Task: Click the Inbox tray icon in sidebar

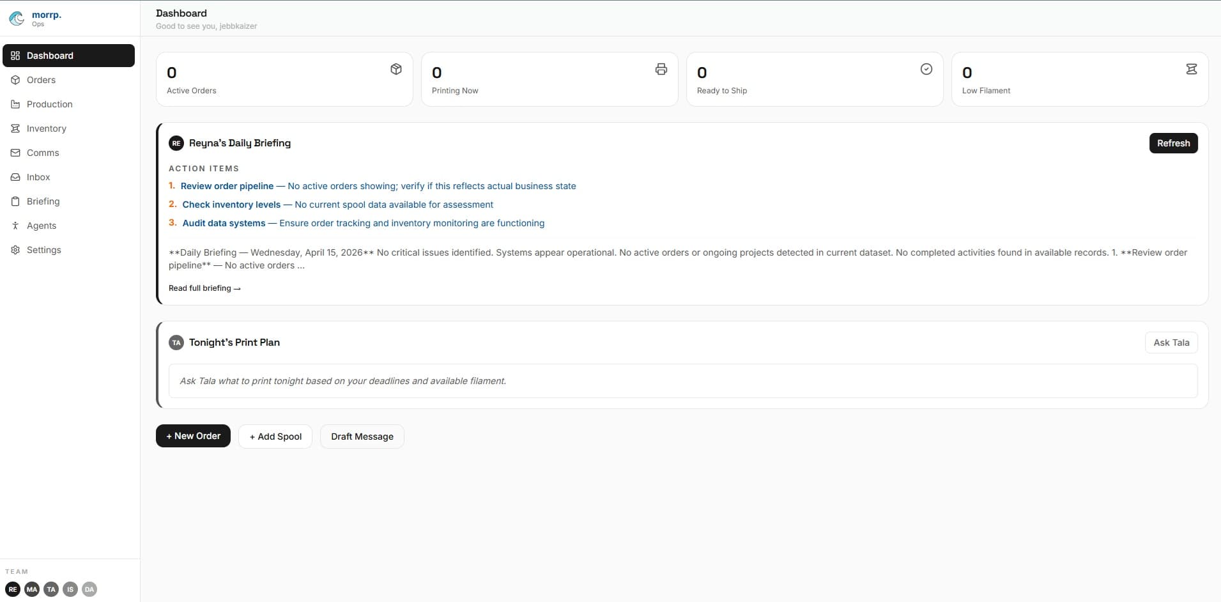Action: 15,177
